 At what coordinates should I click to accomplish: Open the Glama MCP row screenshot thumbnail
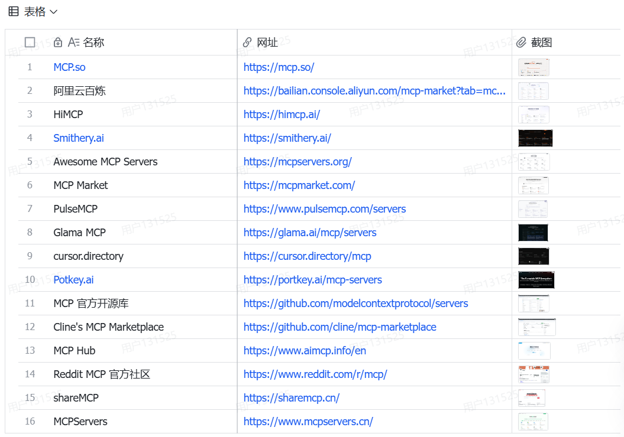coord(533,233)
